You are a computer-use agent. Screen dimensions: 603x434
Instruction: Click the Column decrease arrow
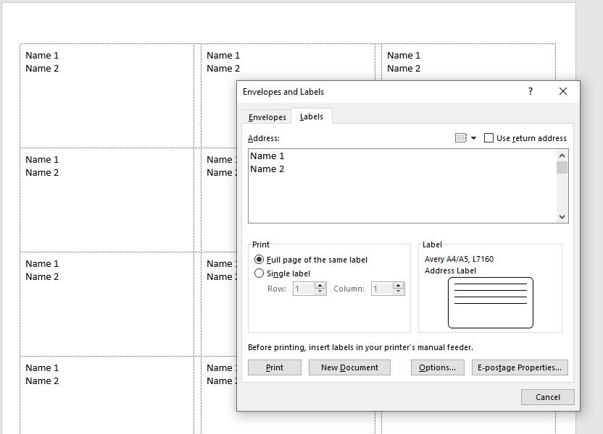399,292
